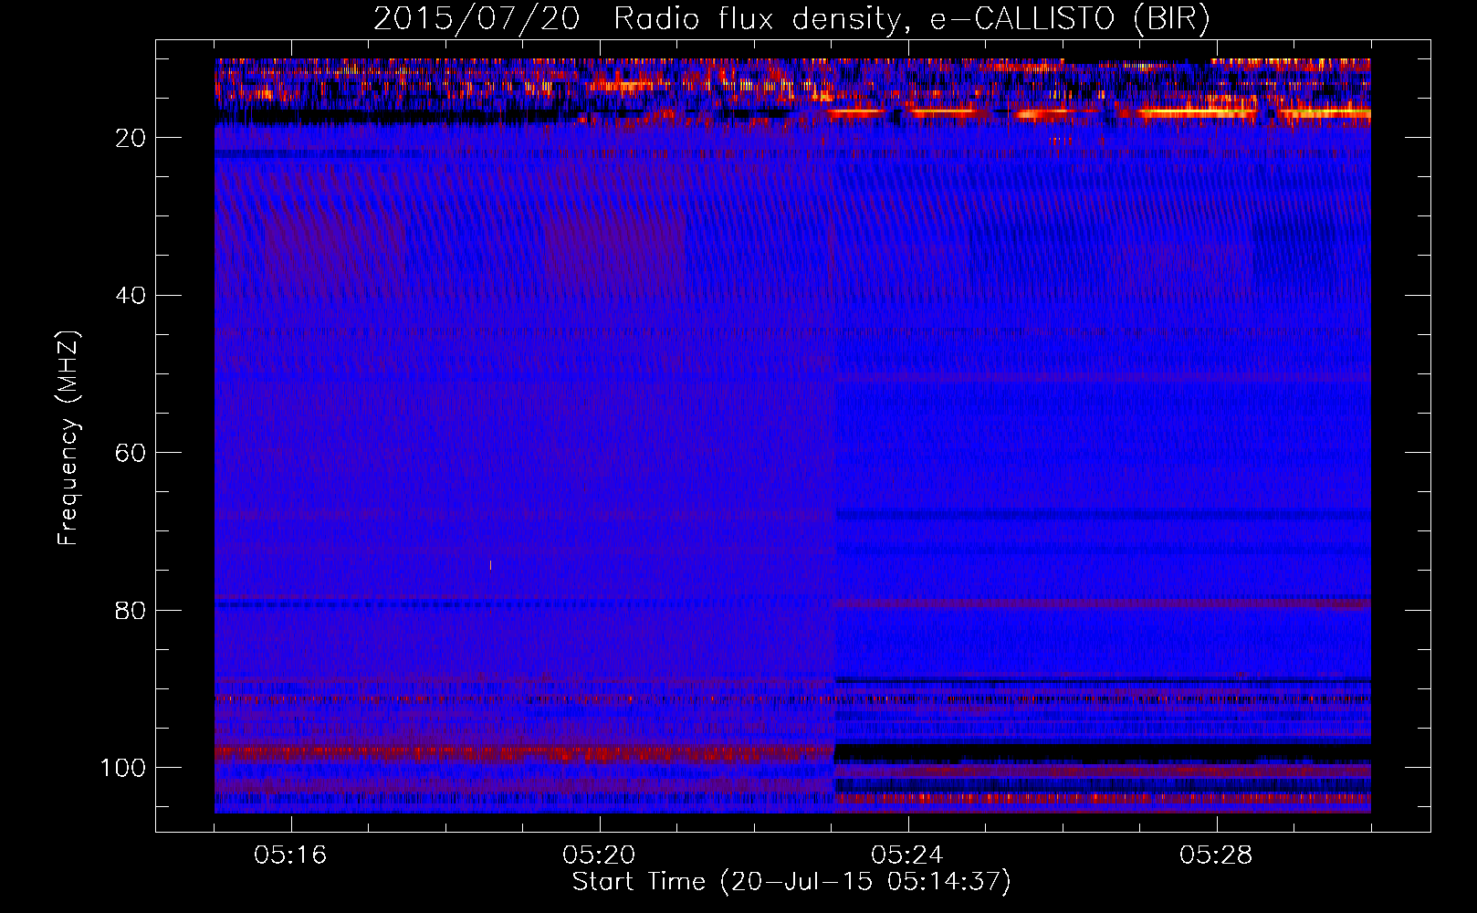Select the 05:20 time tick label
1477x913 pixels.
pyautogui.click(x=599, y=855)
